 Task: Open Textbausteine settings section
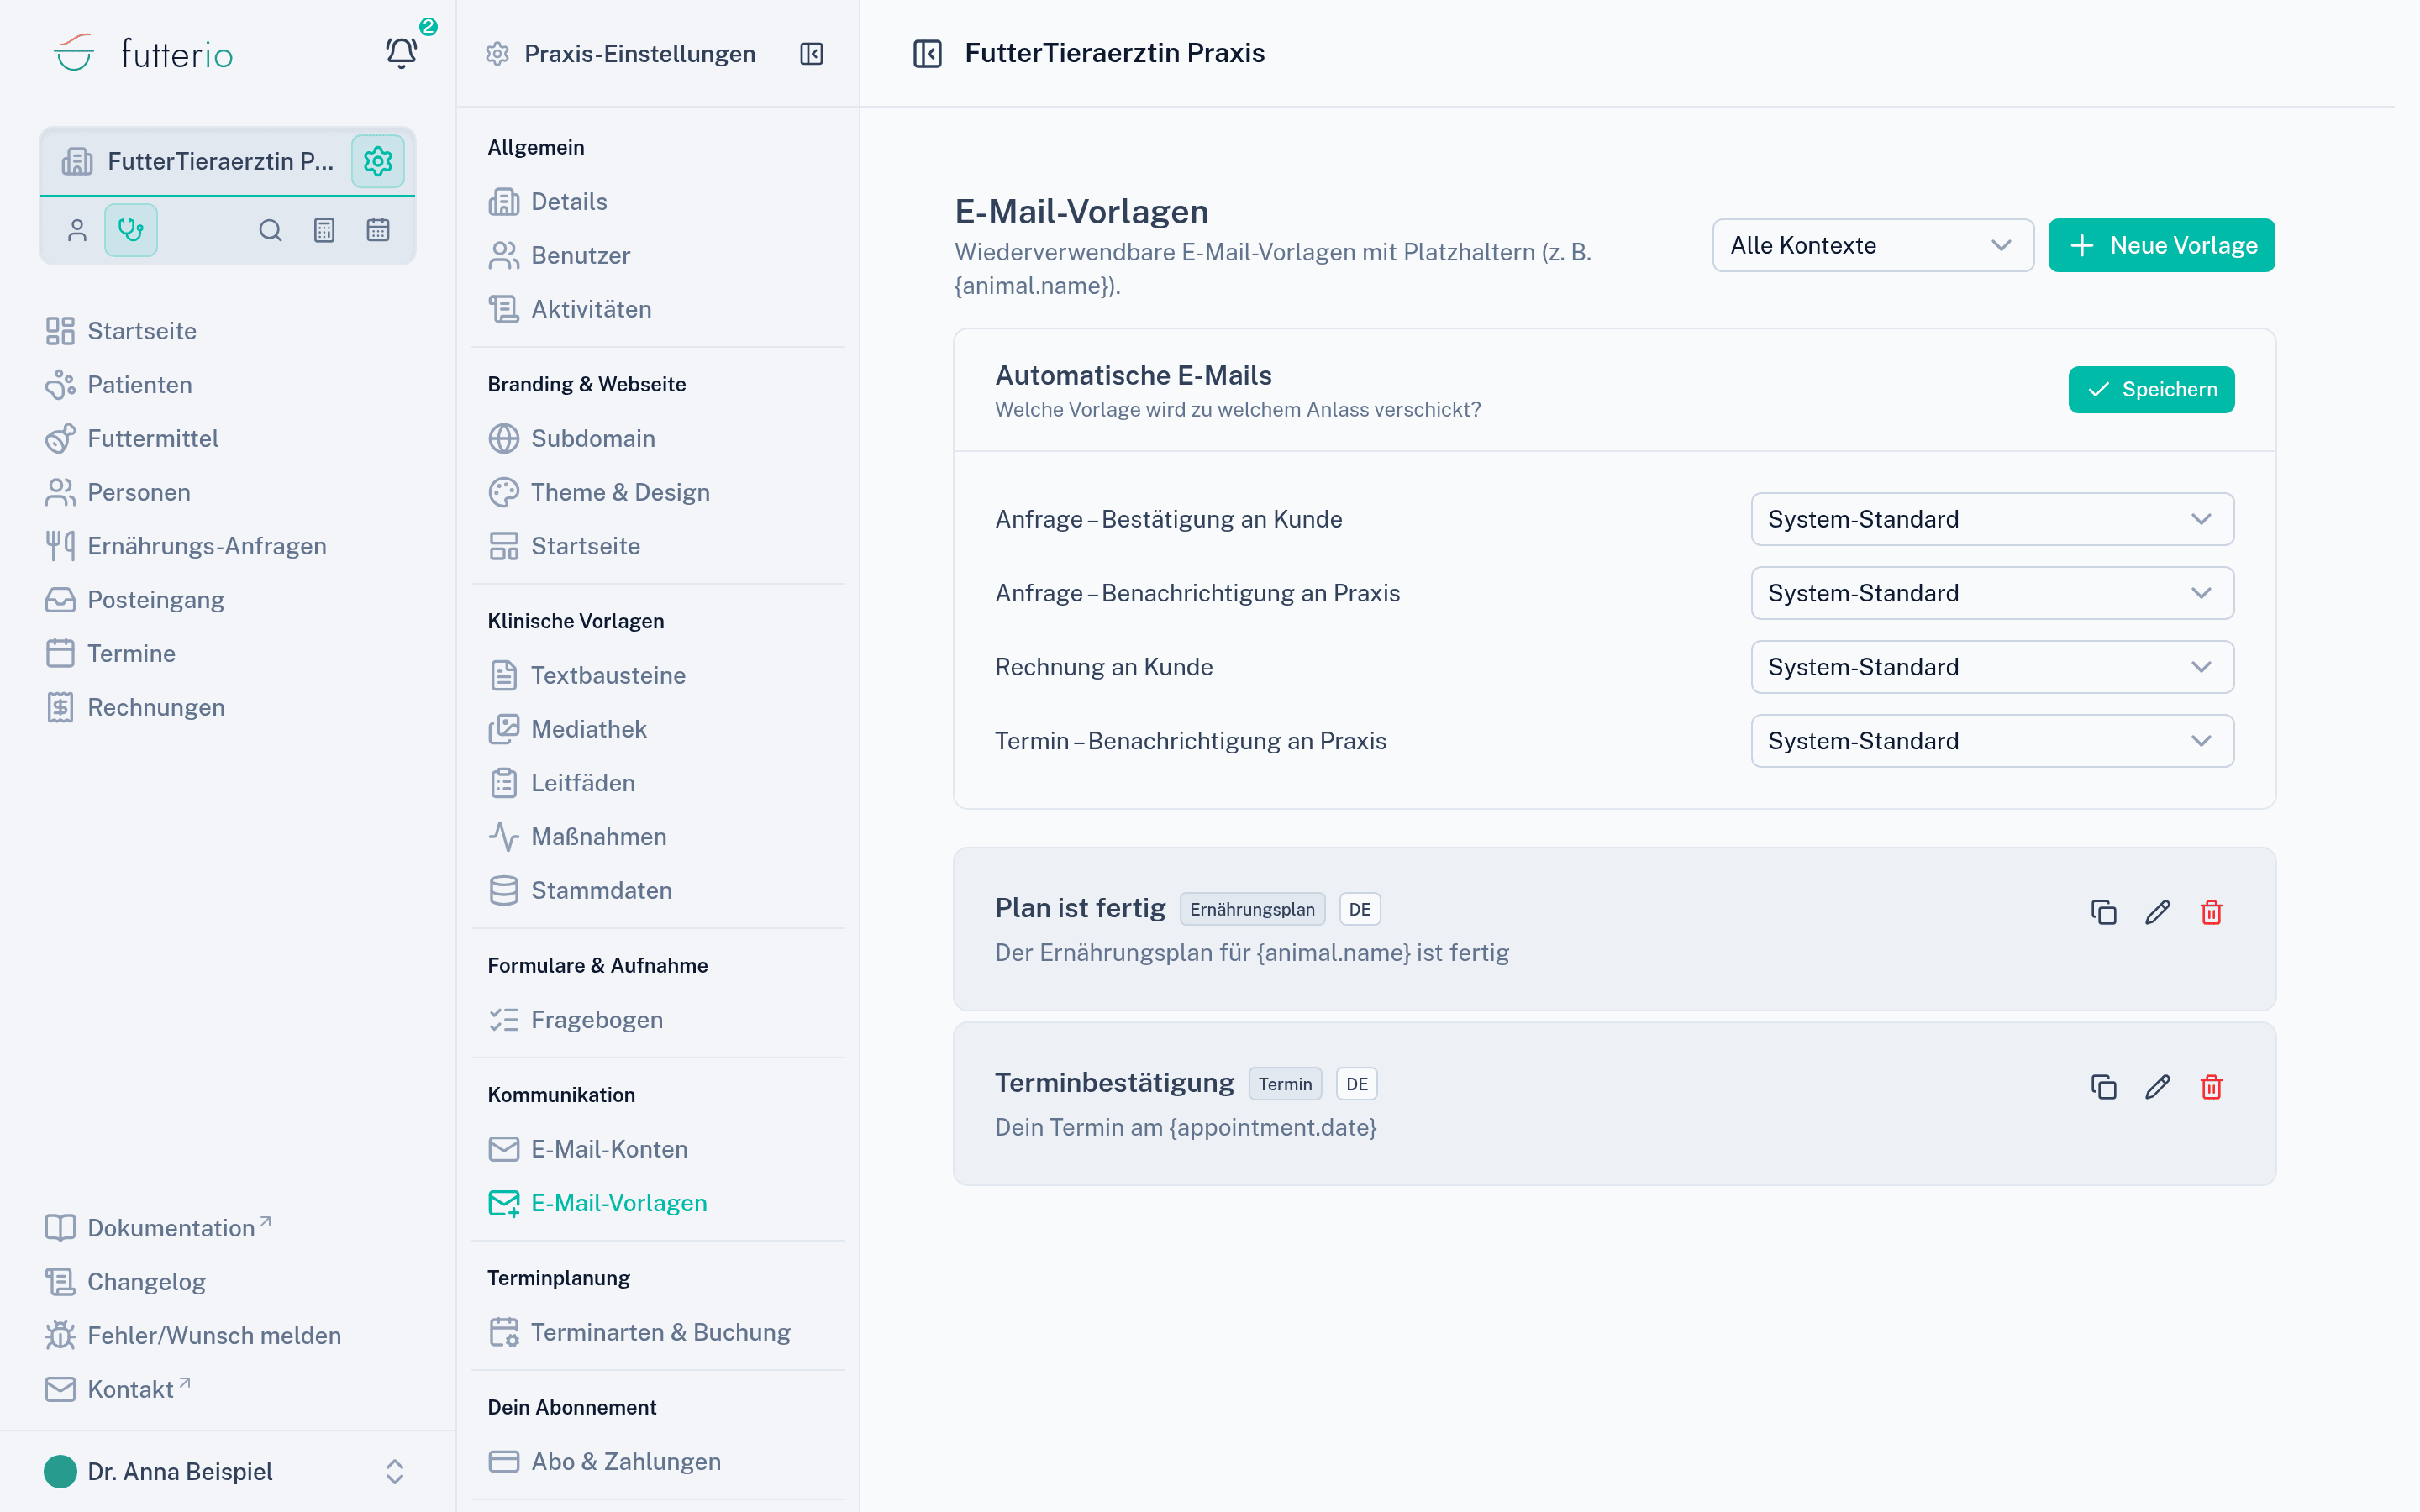(587, 675)
